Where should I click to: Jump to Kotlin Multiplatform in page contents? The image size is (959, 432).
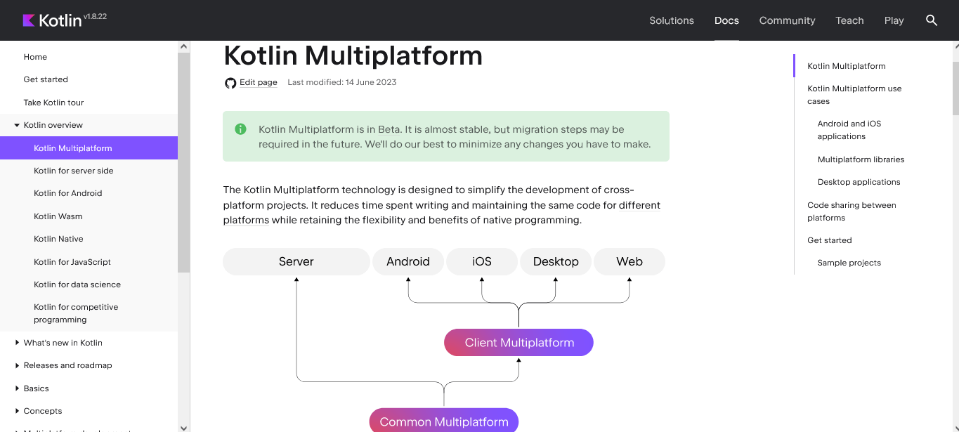pos(846,66)
